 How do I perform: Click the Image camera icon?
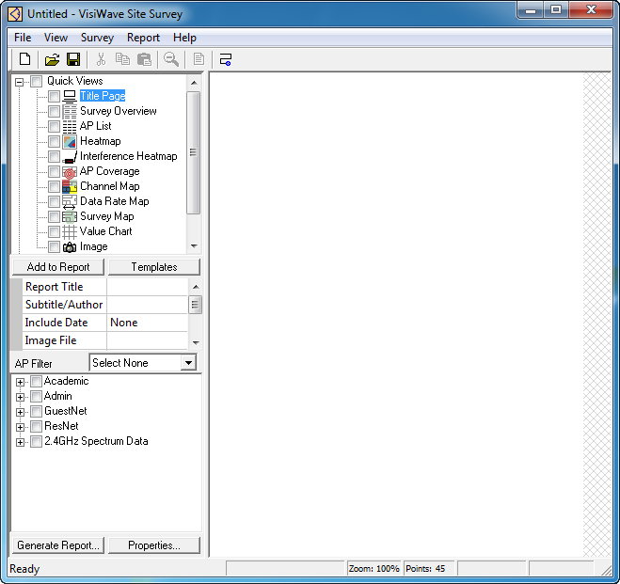70,247
